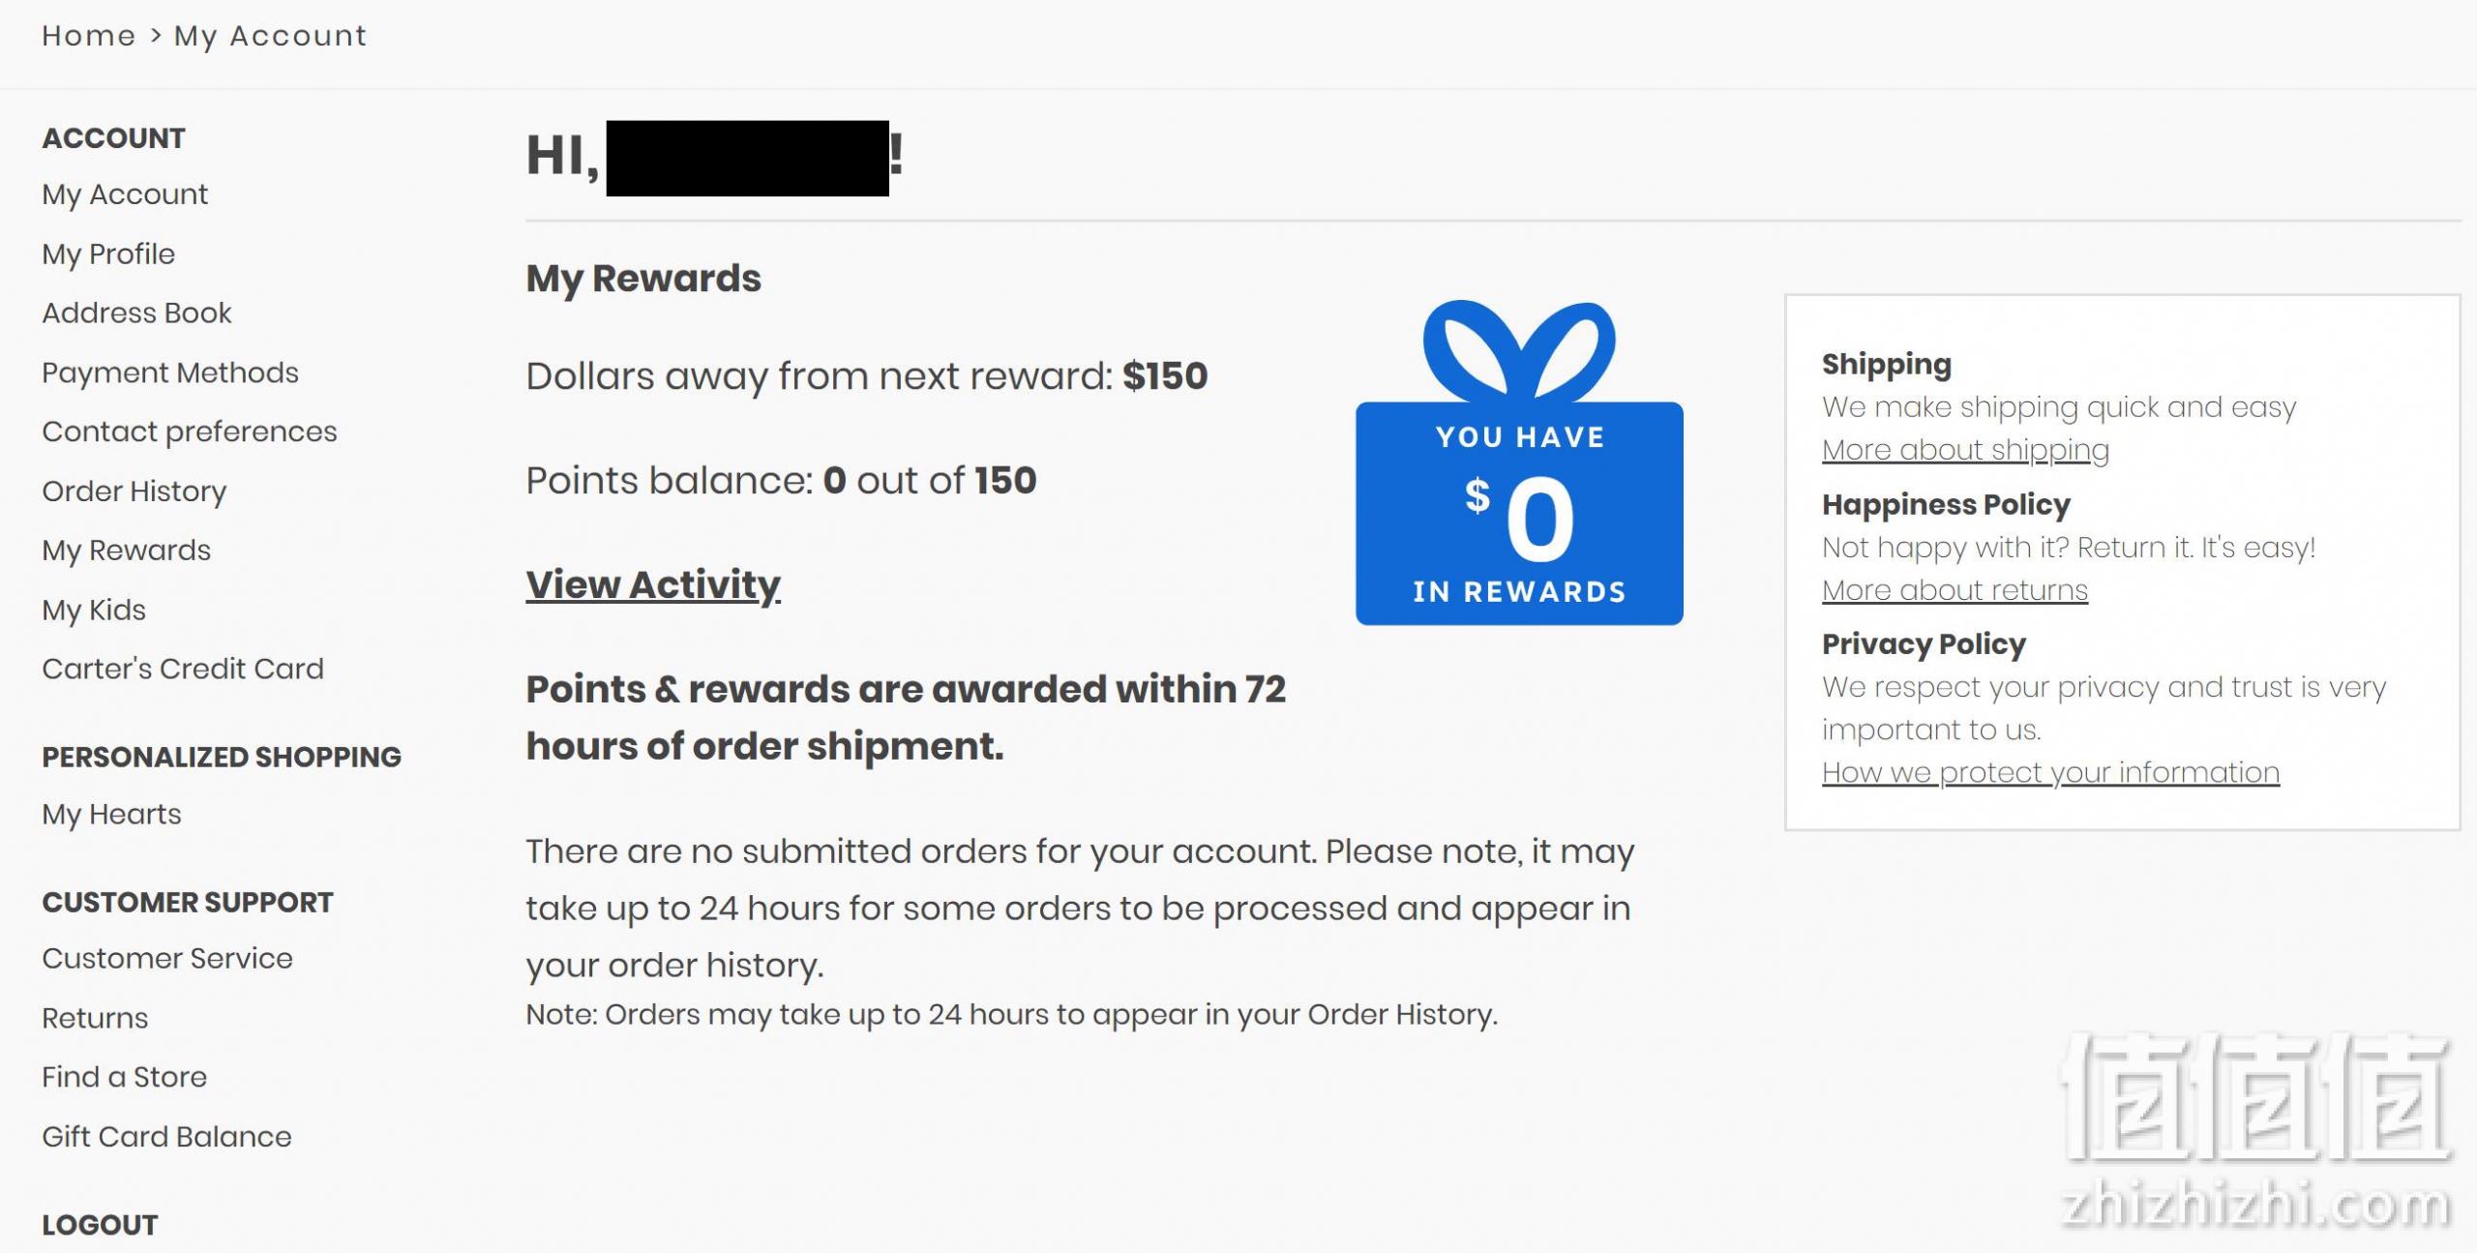Go to Customer Service
Image resolution: width=2477 pixels, height=1253 pixels.
(x=167, y=958)
